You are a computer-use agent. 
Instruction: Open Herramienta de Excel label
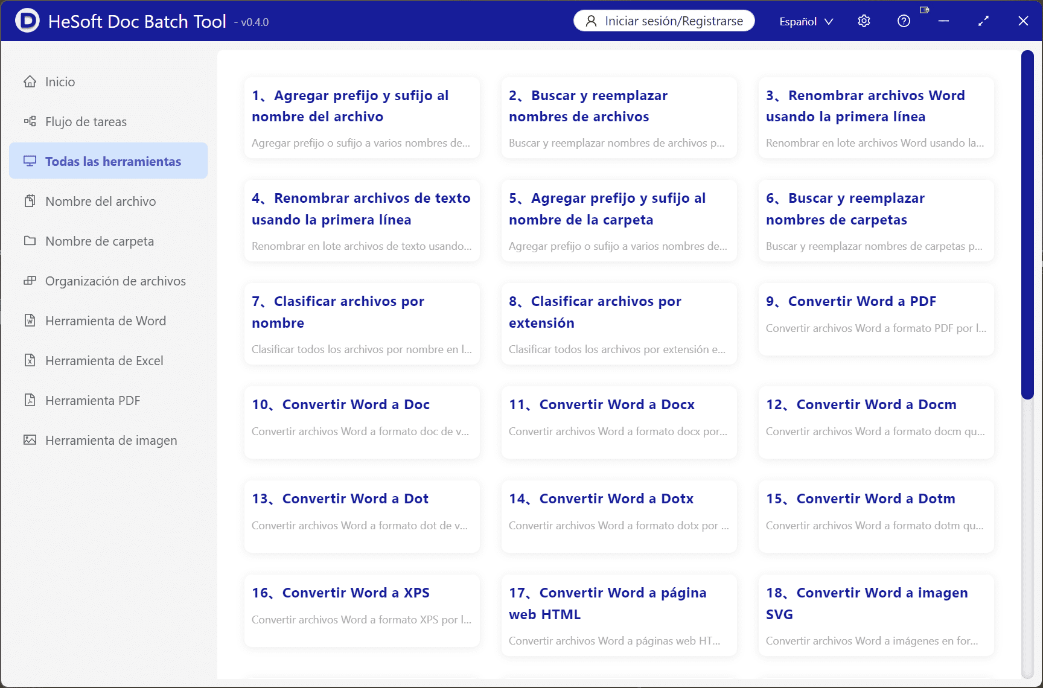[x=104, y=360]
